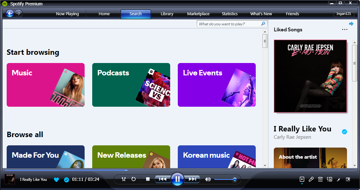Click the forward navigation arrow

19,13
